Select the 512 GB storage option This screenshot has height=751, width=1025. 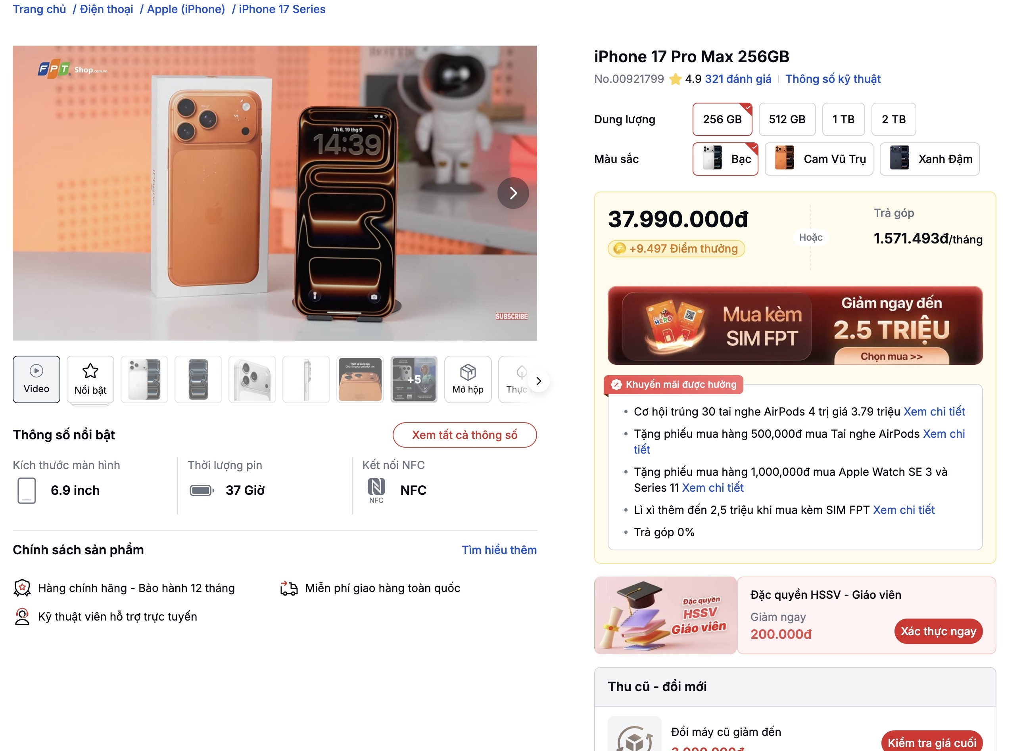787,120
